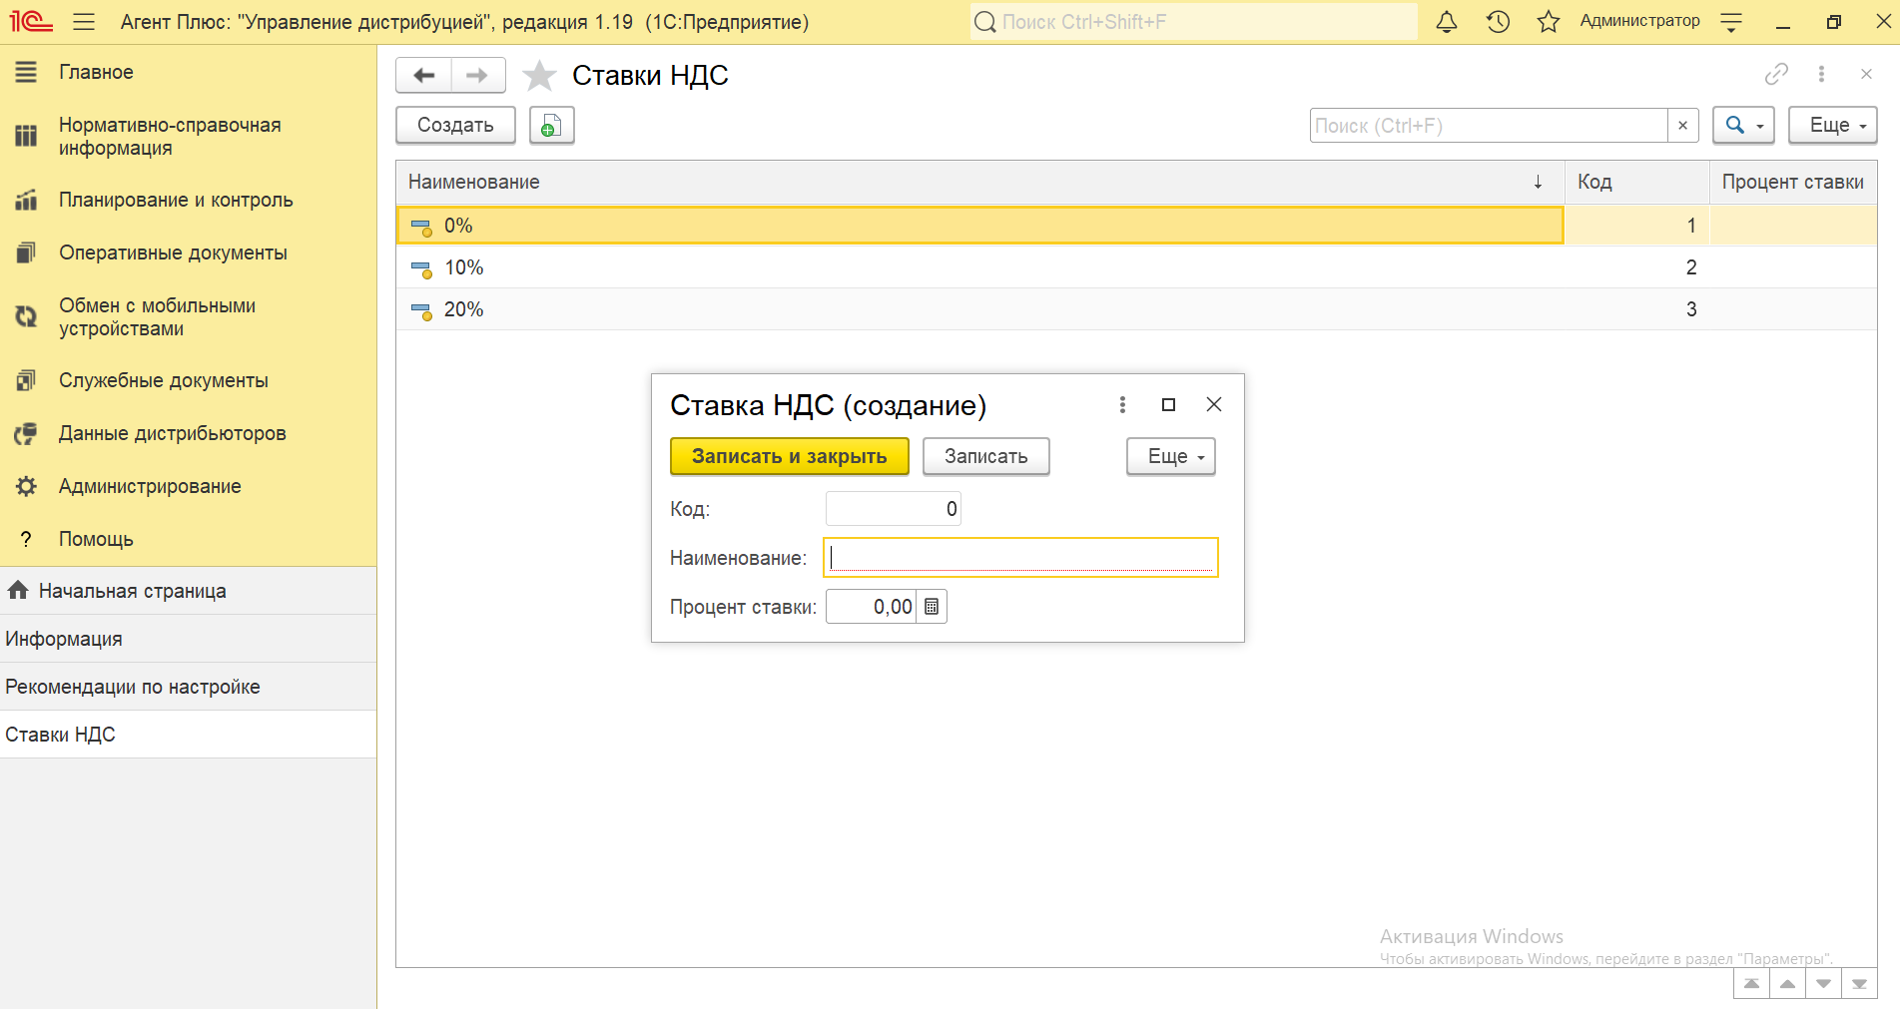Move up one row in list
Image resolution: width=1900 pixels, height=1009 pixels.
click(1787, 984)
